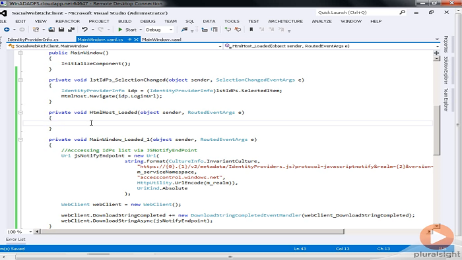
Task: Collapse the MainWindow_Loaded_1 method outline
Action: coord(20,140)
